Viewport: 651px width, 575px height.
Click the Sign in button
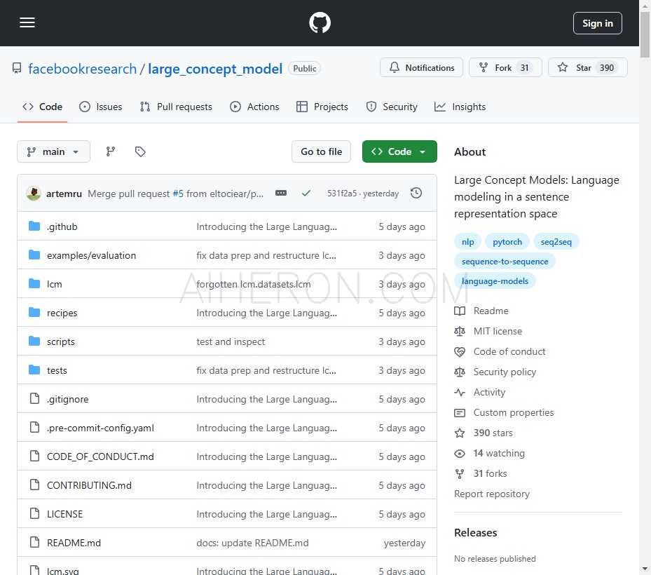click(597, 23)
